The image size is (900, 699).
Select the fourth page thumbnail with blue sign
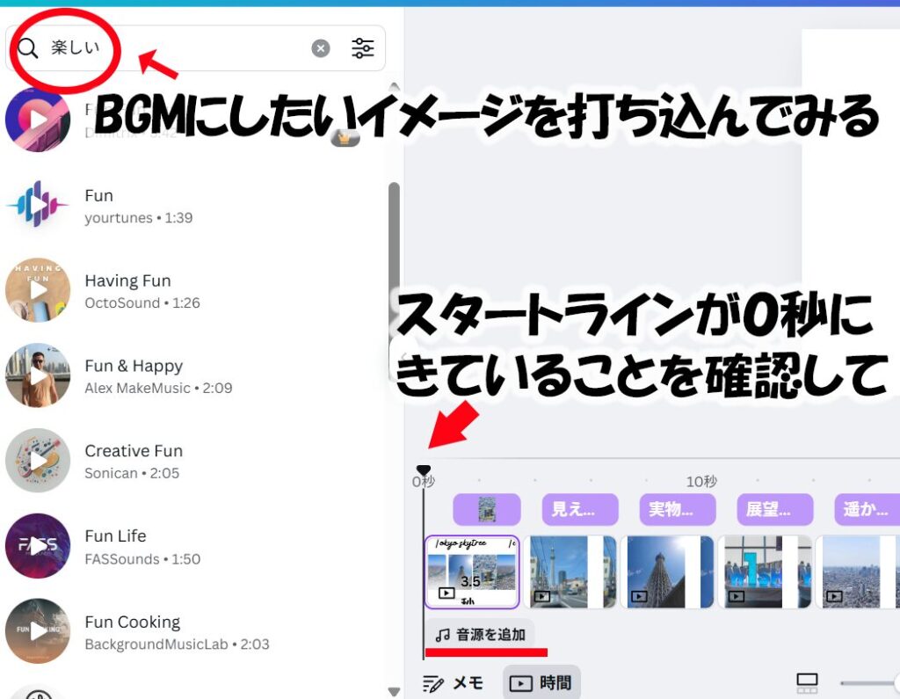(x=765, y=572)
